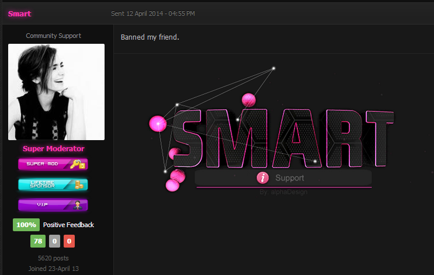Select the 'Banned my friend.' message text
This screenshot has width=434, height=275.
click(x=150, y=37)
